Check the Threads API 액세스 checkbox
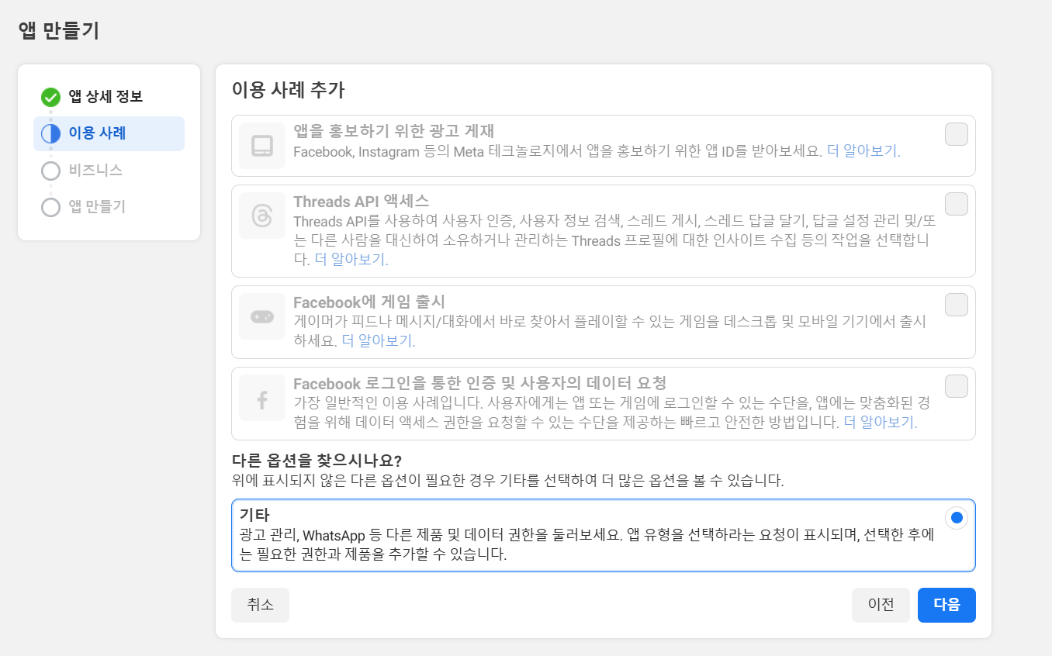 click(x=957, y=204)
